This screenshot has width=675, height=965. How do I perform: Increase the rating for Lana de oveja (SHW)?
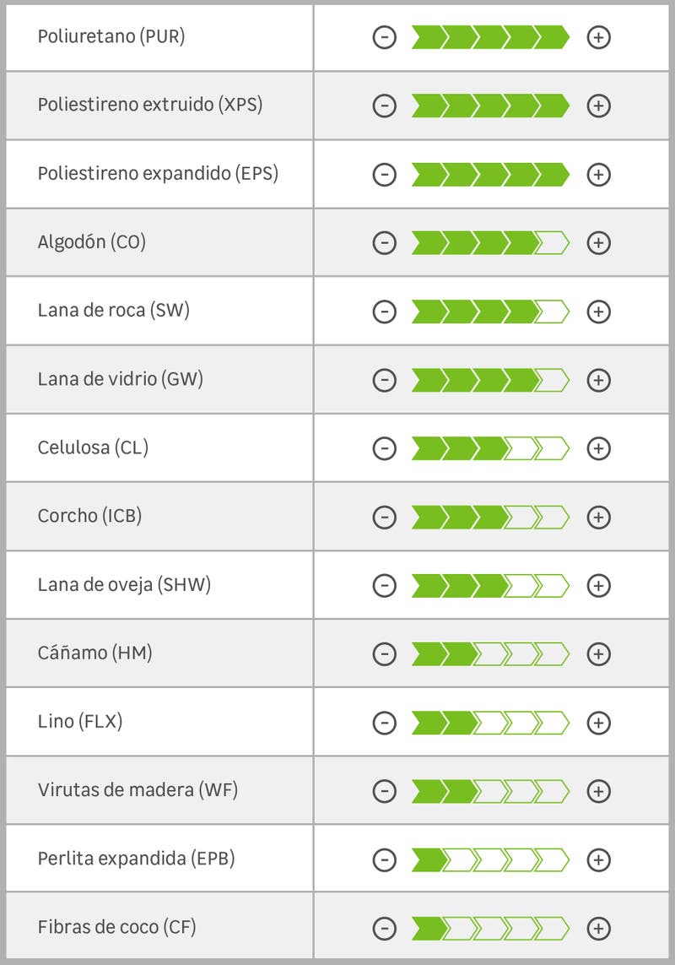point(598,584)
